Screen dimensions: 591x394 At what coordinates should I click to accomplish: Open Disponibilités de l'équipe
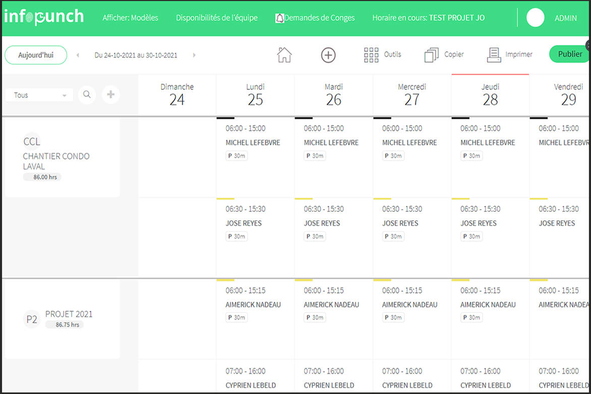(217, 18)
